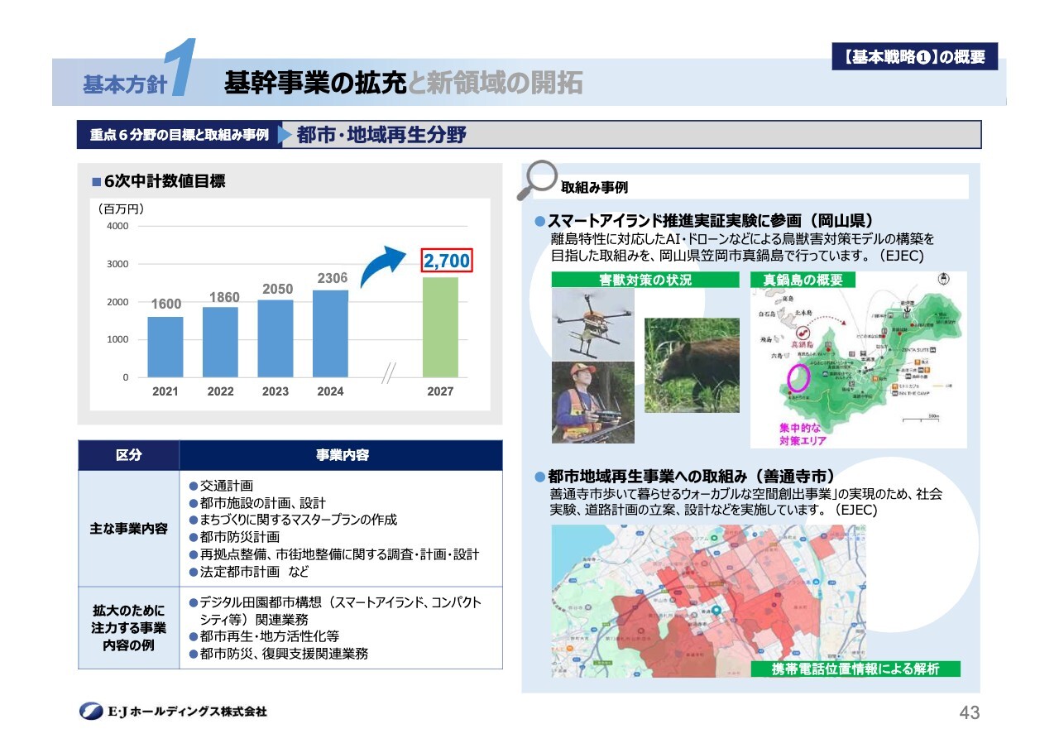Click the drone photo thumbnail
The image size is (1059, 748).
click(x=592, y=323)
